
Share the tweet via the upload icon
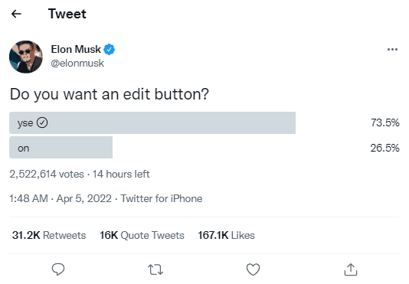click(351, 269)
